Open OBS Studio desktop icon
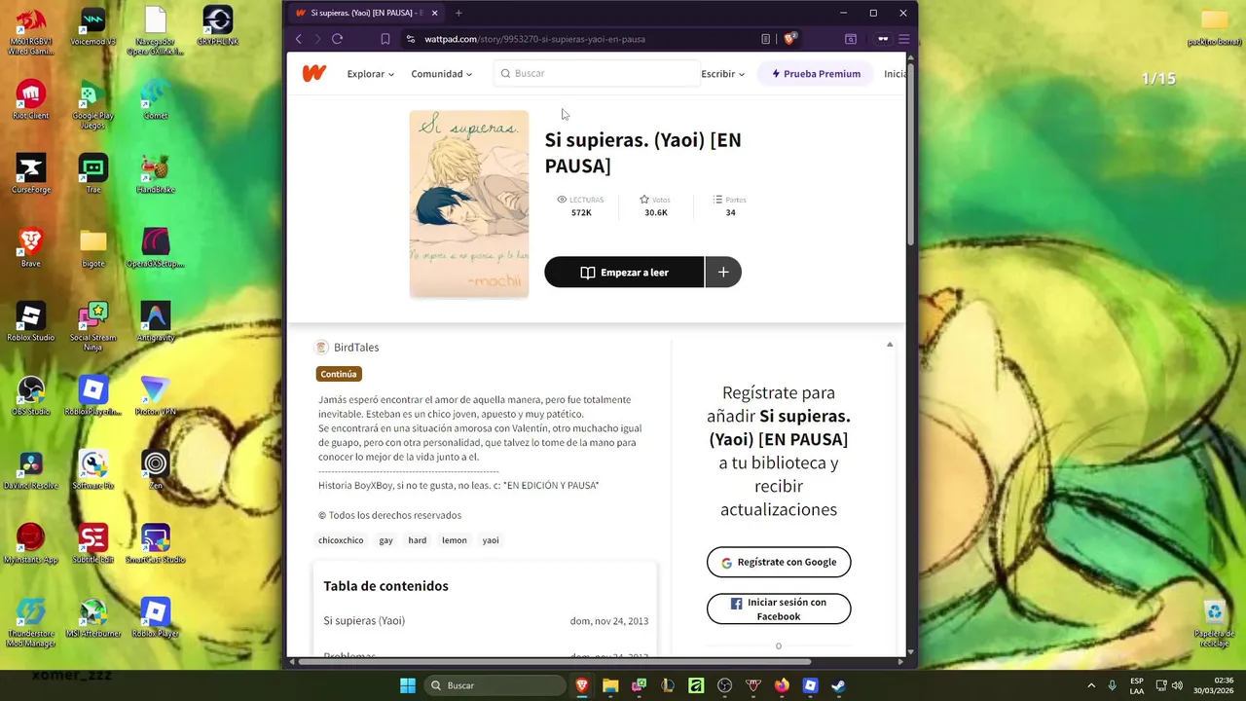The height and width of the screenshot is (701, 1246). 30,395
